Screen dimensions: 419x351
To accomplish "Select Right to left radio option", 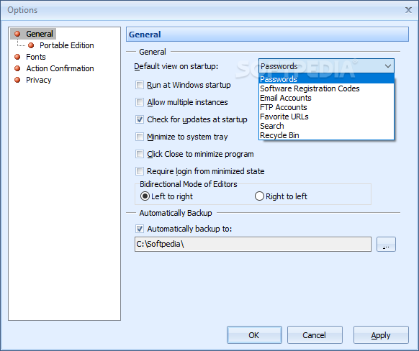I will coord(259,196).
